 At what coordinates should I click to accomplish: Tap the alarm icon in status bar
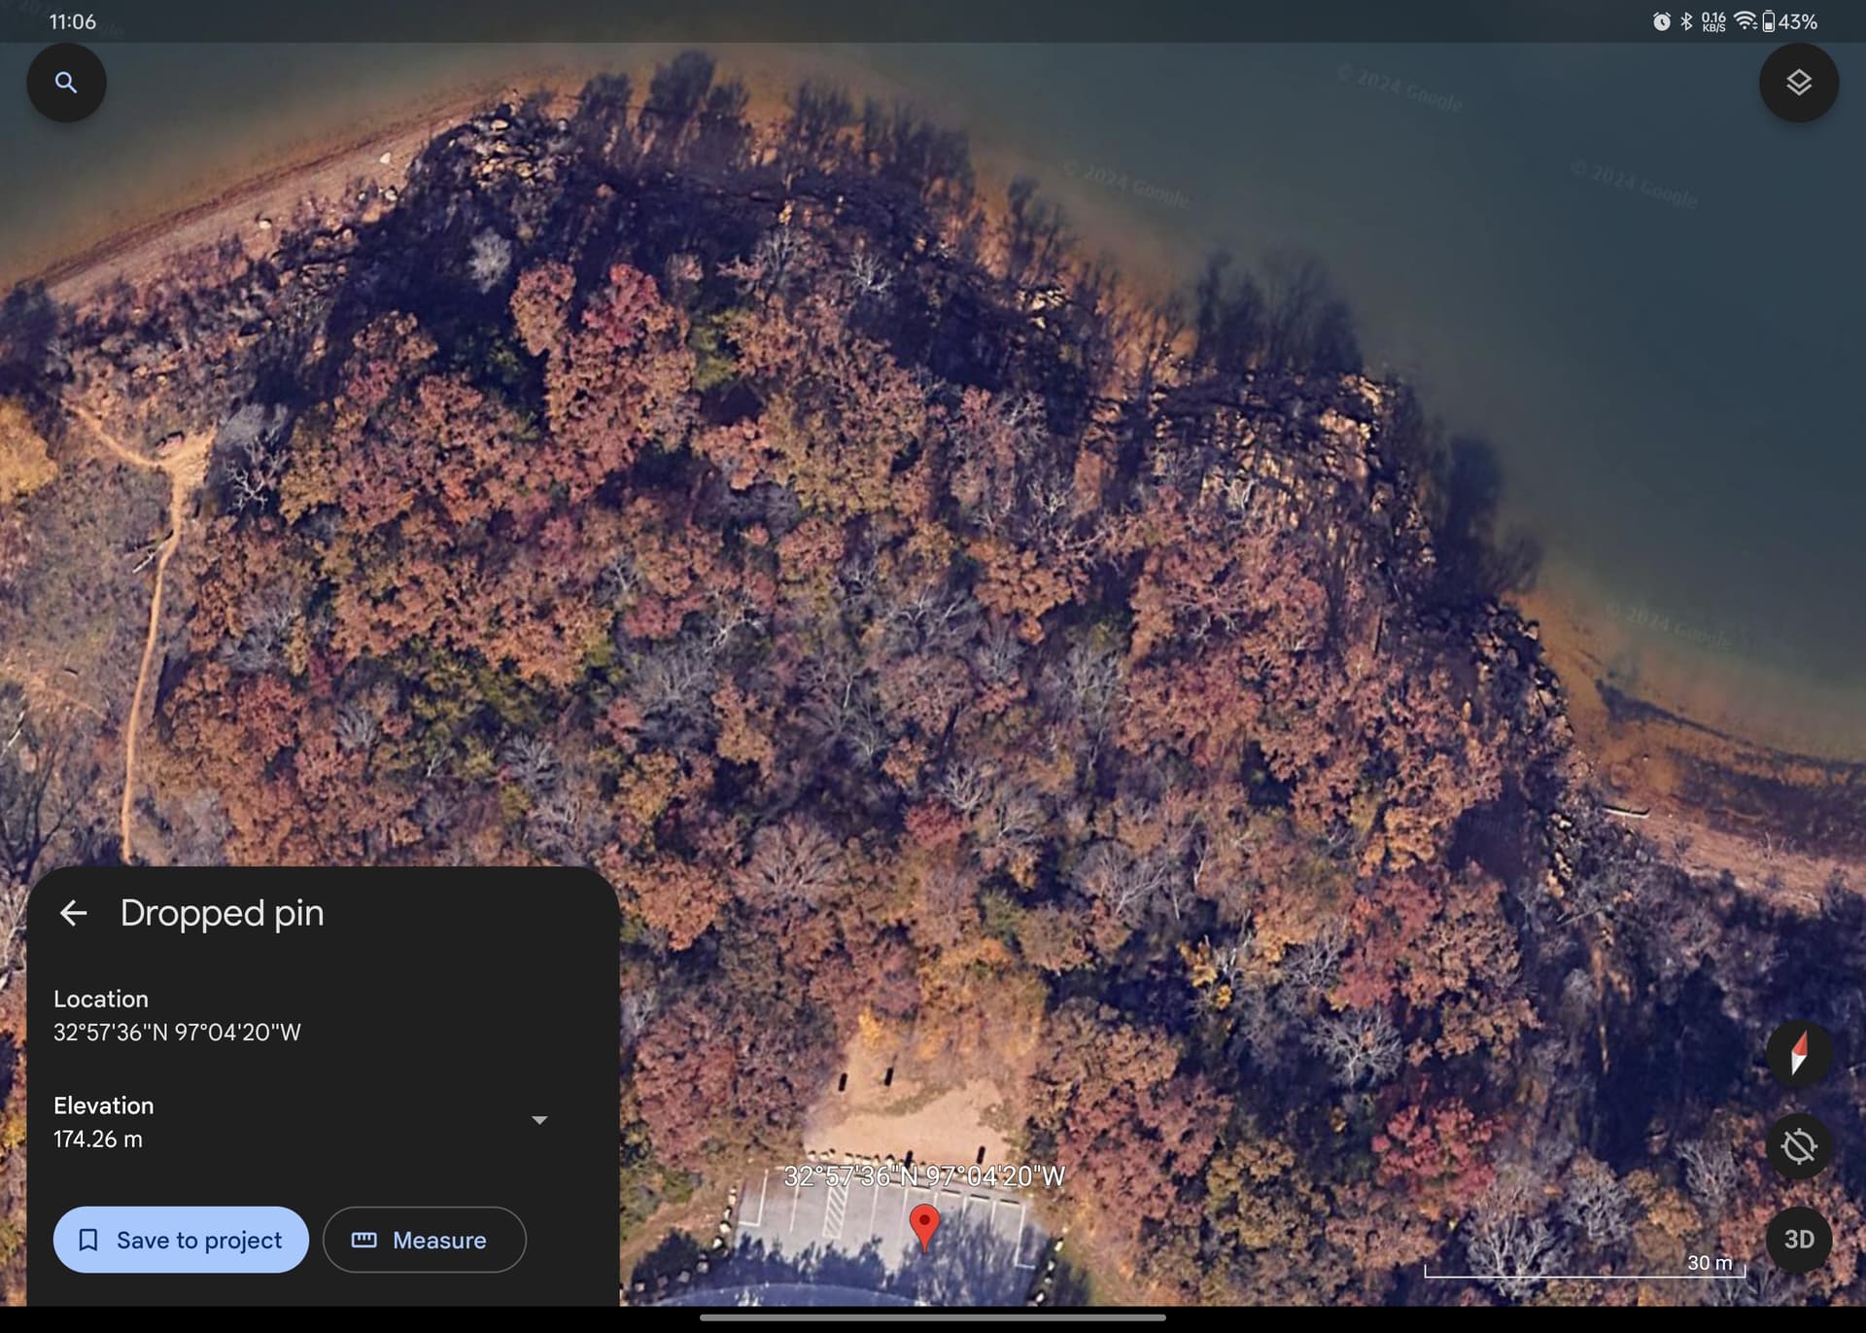(1661, 21)
